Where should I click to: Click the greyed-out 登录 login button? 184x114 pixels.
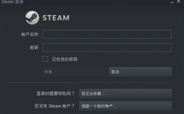click(73, 72)
